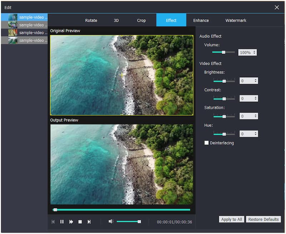Screen dimensions: 286x234
Task: Pause the video playback
Action: 62,222
